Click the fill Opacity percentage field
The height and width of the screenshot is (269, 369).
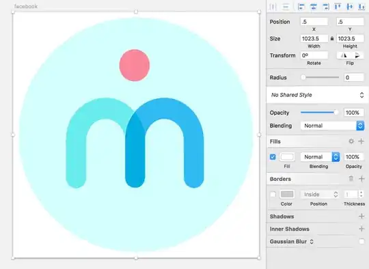coord(354,157)
